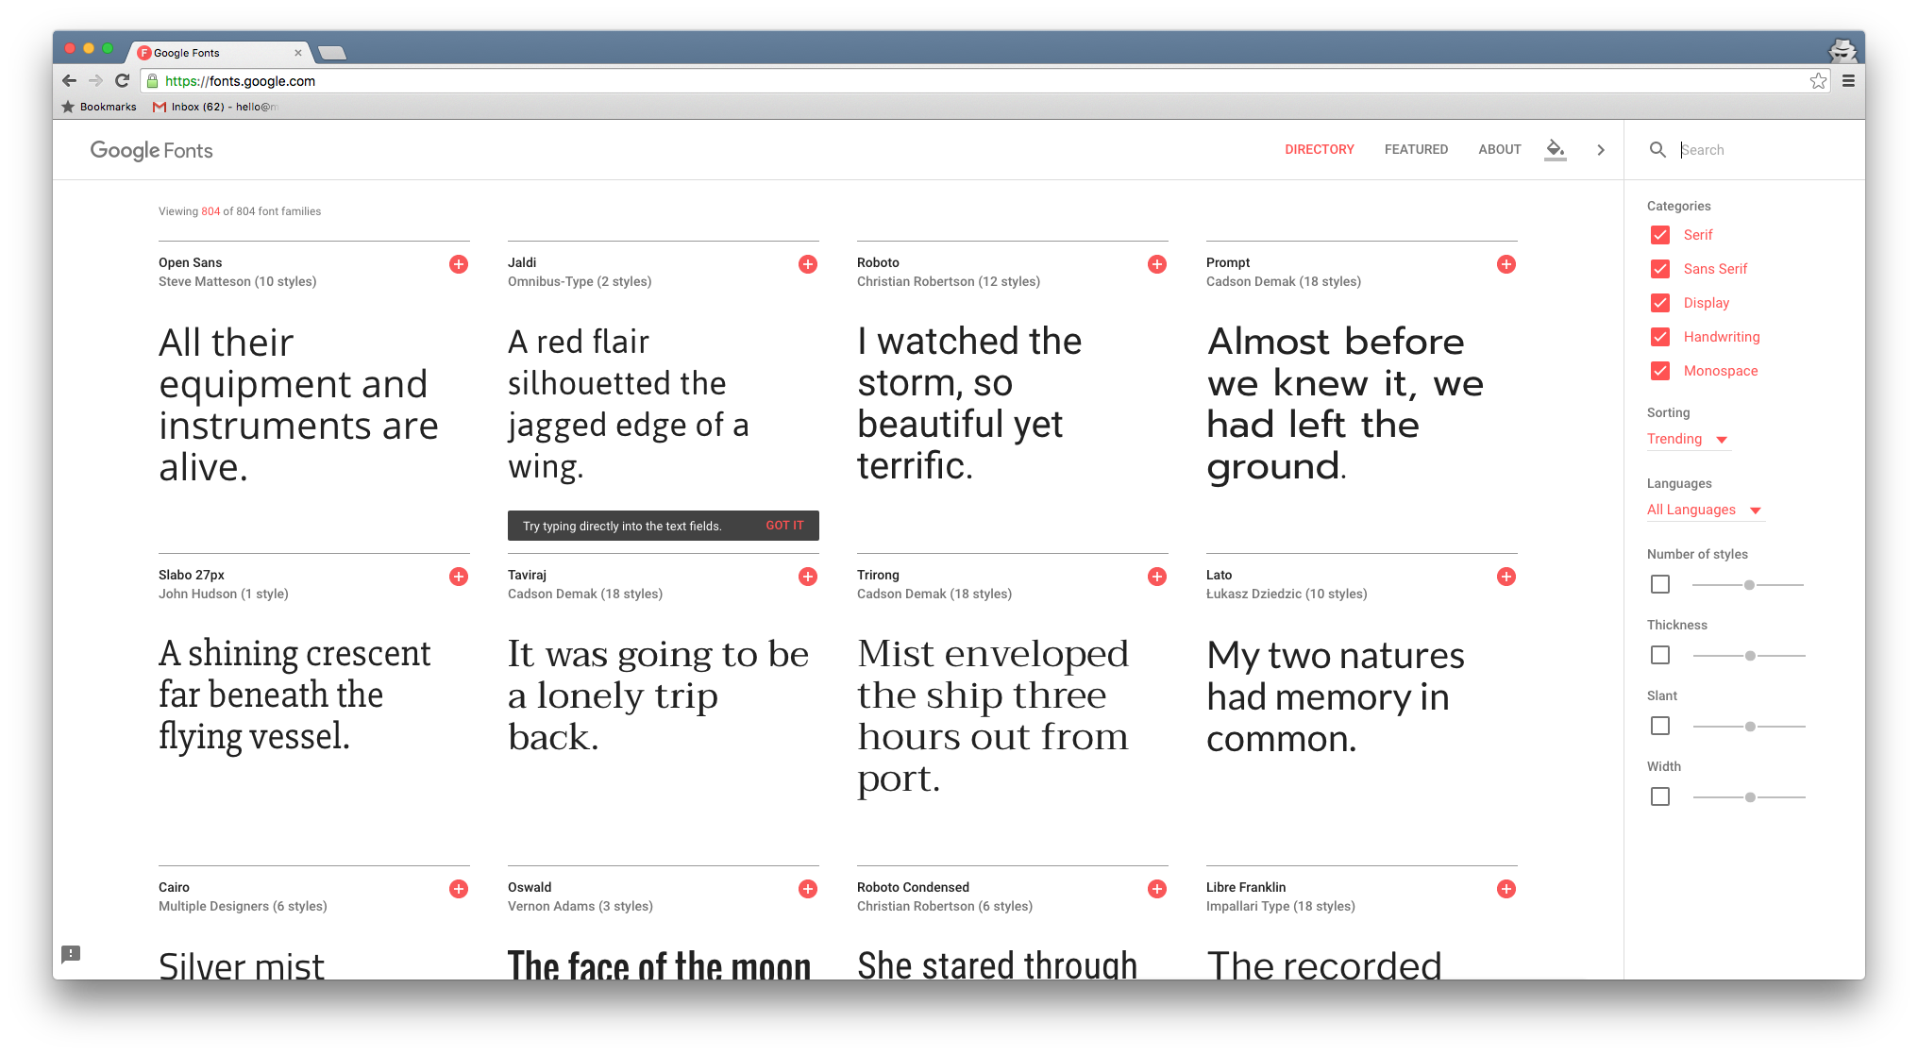Add Libre Franklin with plus icon
1918x1055 pixels.
click(1506, 889)
